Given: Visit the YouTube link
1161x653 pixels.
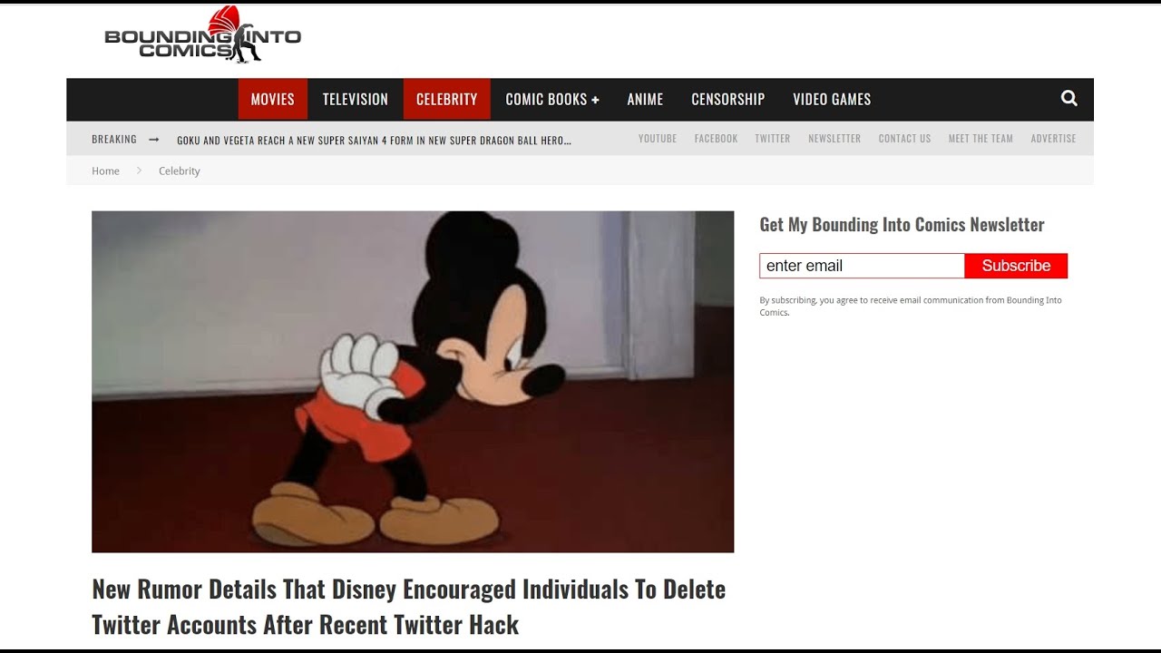Looking at the screenshot, I should [657, 139].
